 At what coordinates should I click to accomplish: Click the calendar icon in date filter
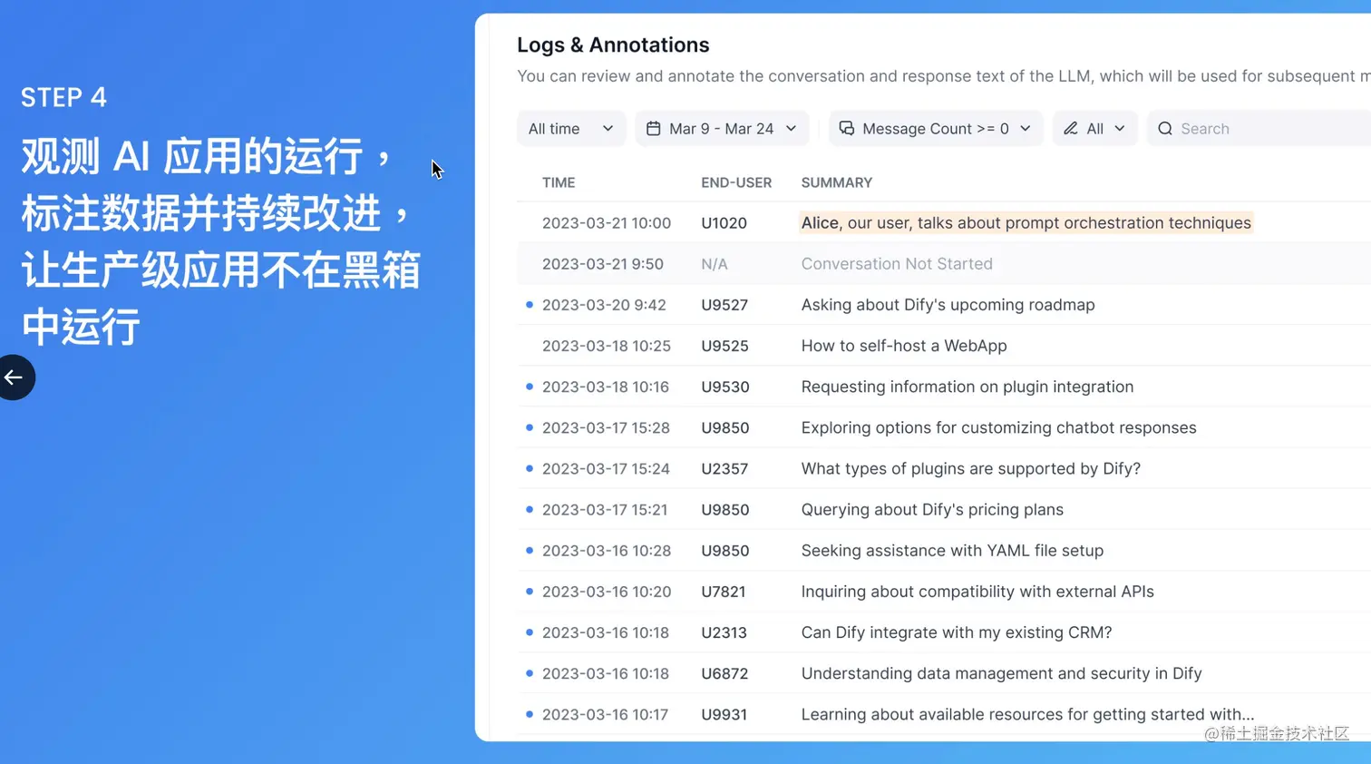(653, 129)
